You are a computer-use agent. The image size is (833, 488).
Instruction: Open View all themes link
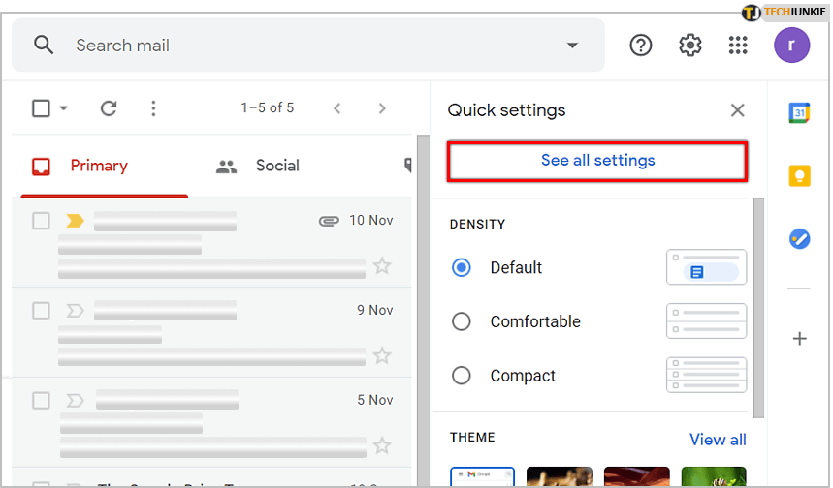718,440
